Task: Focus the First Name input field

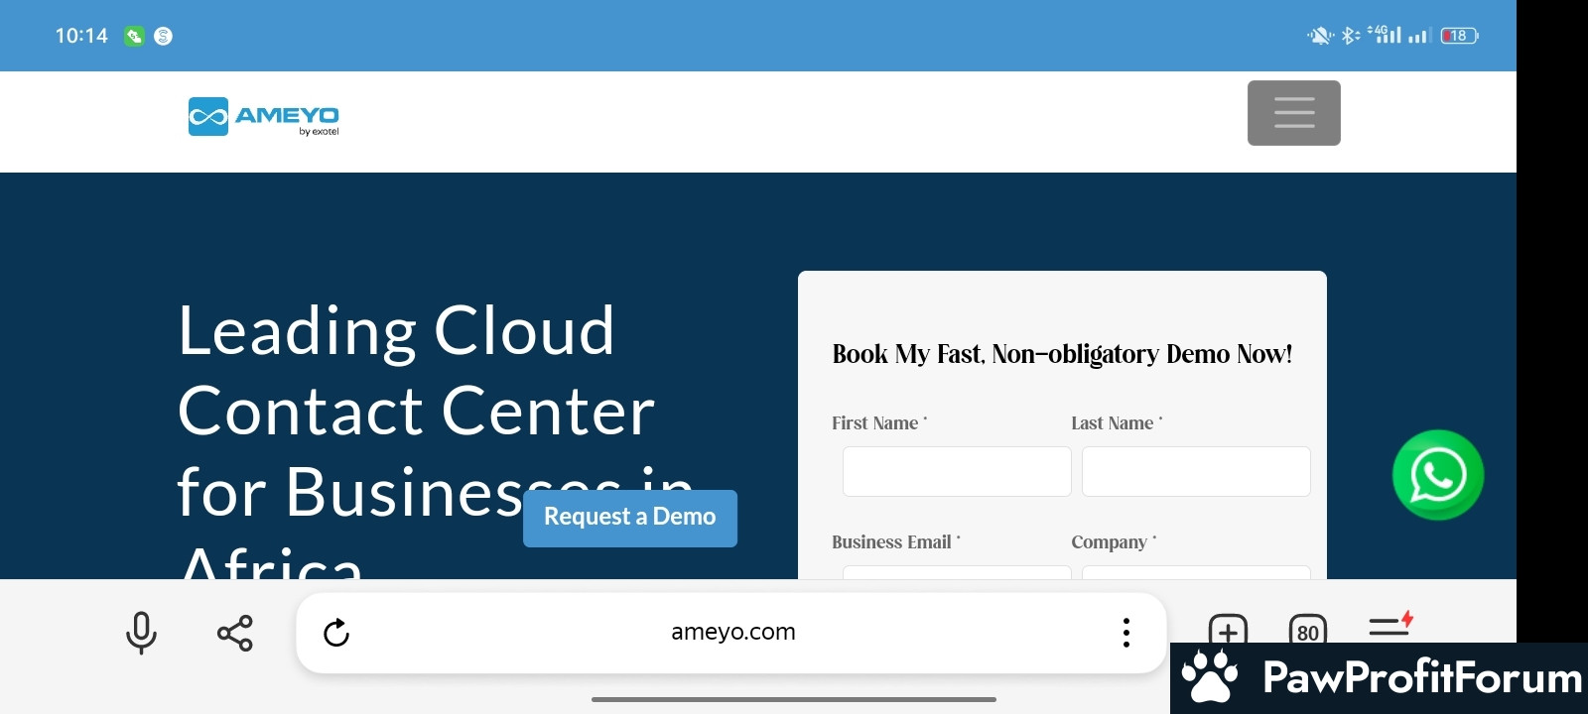Action: click(x=956, y=471)
